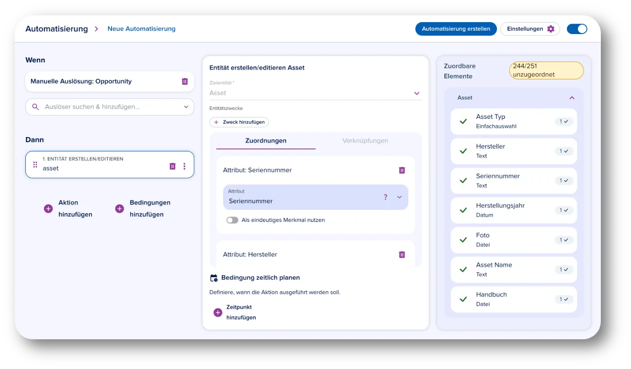Image resolution: width=631 pixels, height=369 pixels.
Task: Click Bedingungen hinzufügen label
Action: (150, 208)
